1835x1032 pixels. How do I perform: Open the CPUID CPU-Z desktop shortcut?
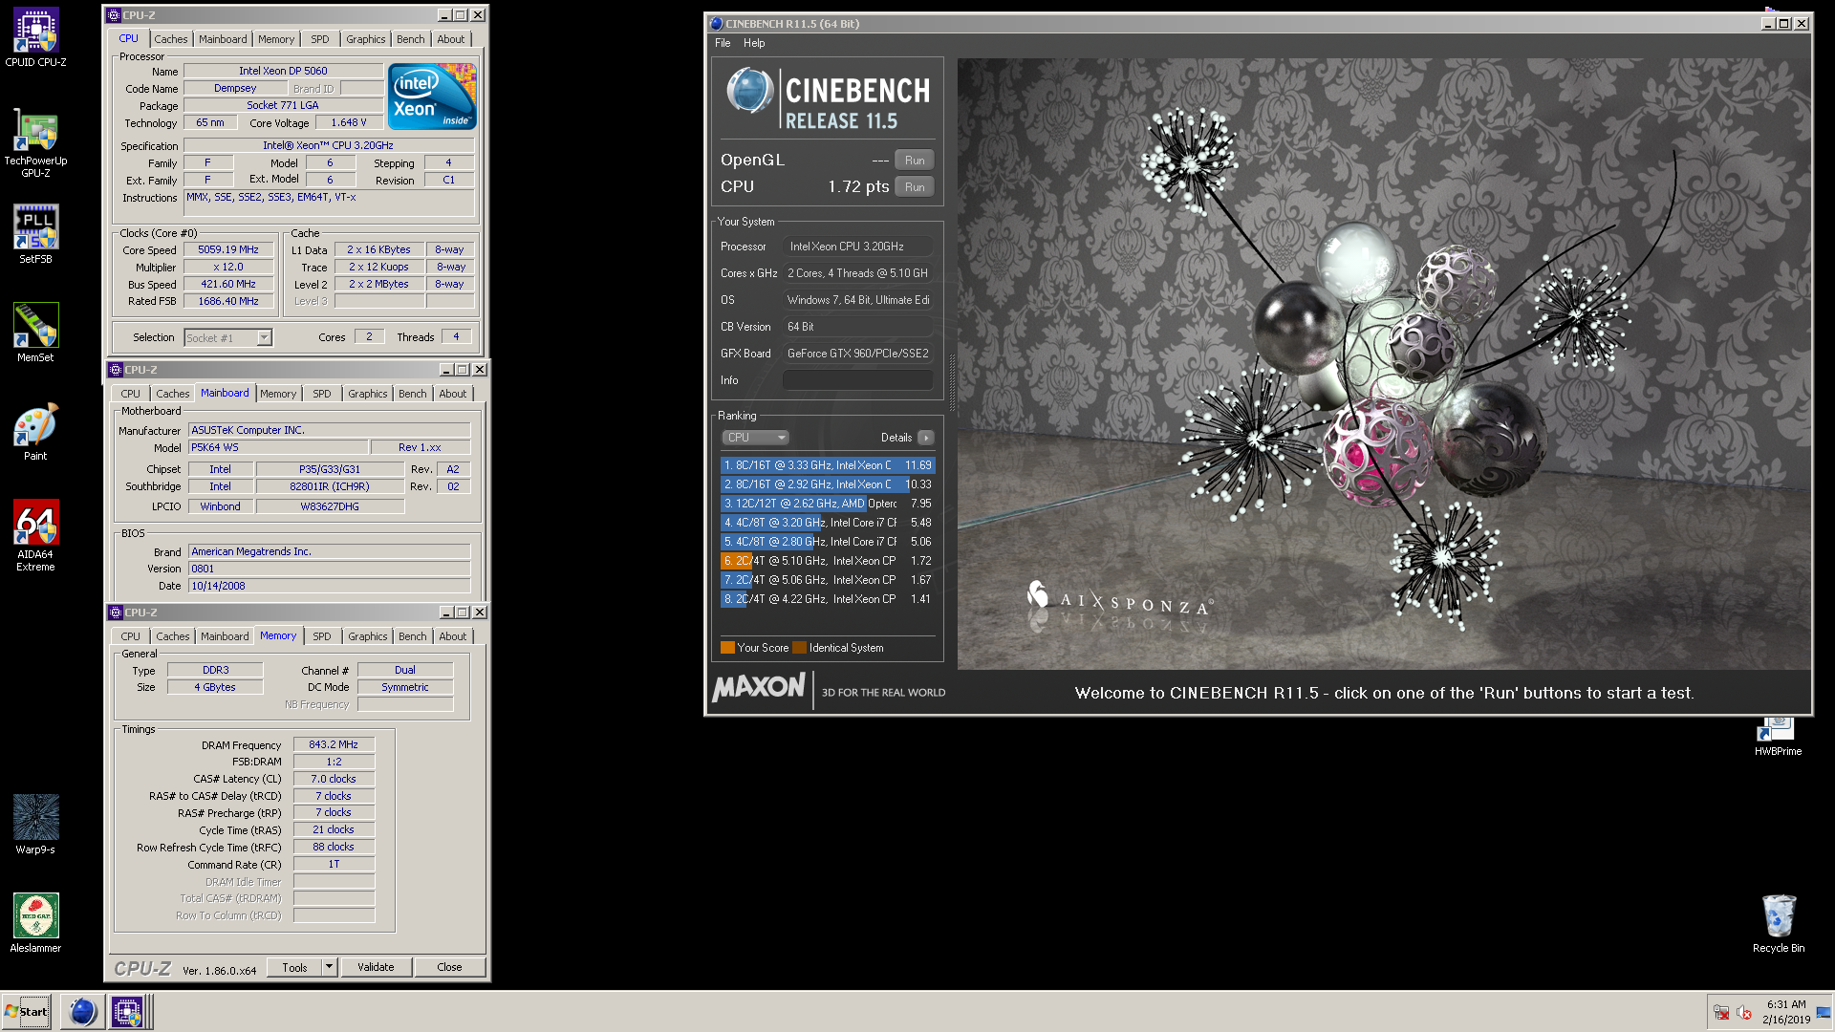pyautogui.click(x=35, y=38)
